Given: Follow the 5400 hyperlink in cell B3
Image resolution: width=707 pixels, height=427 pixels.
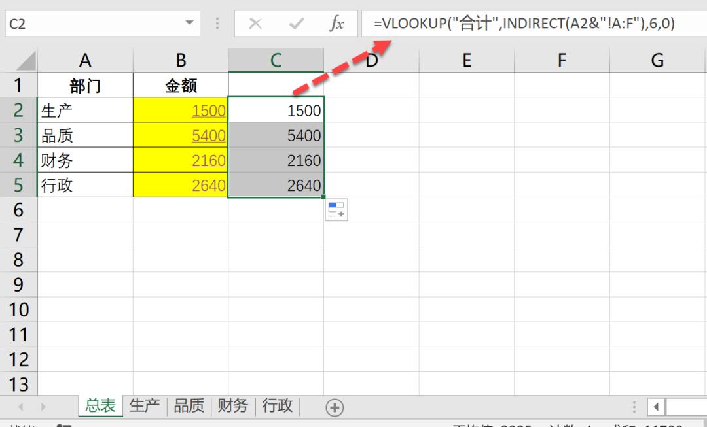Looking at the screenshot, I should point(208,135).
